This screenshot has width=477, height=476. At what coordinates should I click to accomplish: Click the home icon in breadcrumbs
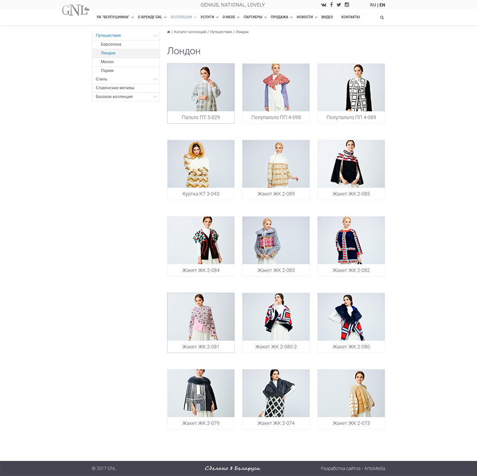pos(169,32)
